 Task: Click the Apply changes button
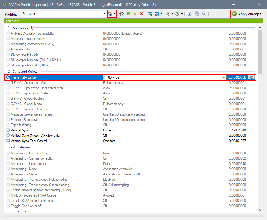(x=246, y=14)
